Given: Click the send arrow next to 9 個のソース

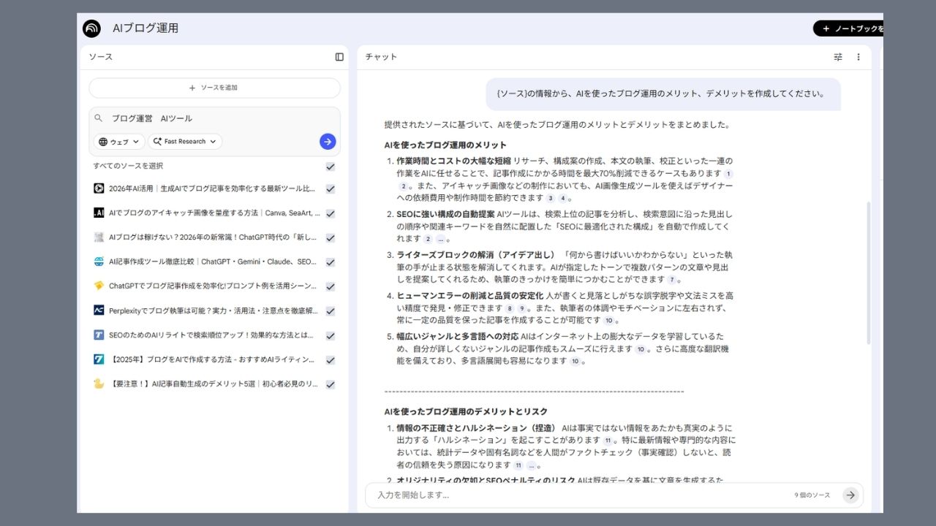Looking at the screenshot, I should pos(850,495).
